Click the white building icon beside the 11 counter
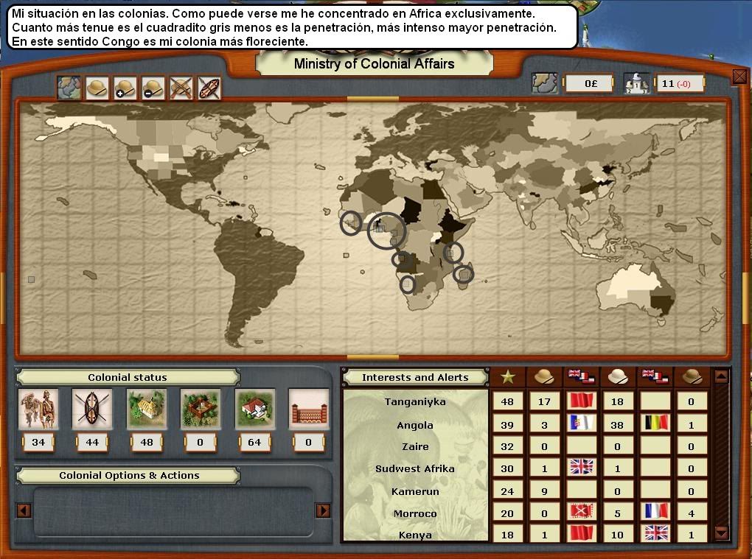 [637, 83]
